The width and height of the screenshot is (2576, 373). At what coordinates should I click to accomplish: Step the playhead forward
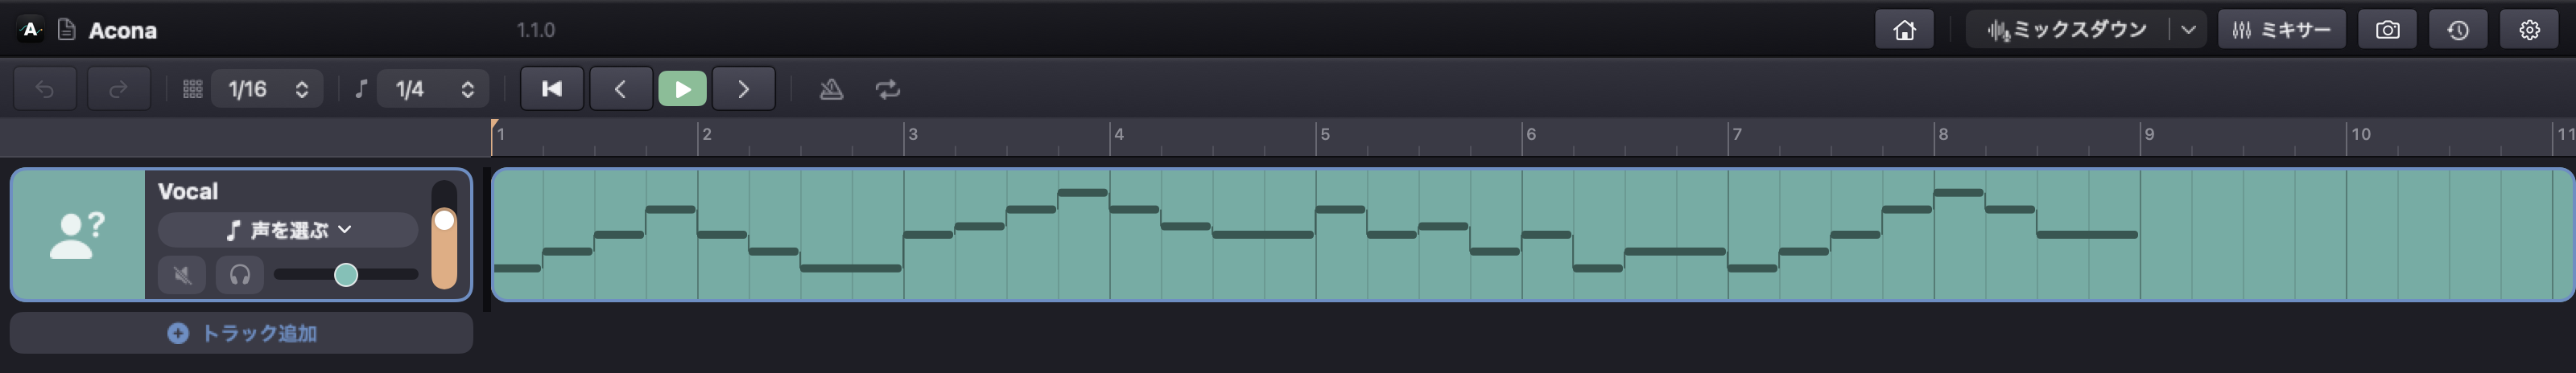pyautogui.click(x=743, y=90)
